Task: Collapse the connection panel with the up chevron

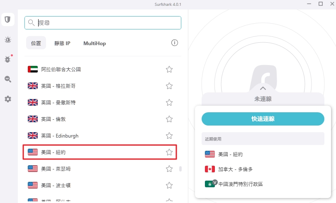Action: click(x=263, y=88)
